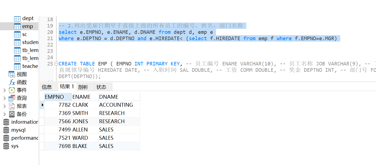Select the emp table in tree
This screenshot has width=376, height=165.
(x=27, y=26)
